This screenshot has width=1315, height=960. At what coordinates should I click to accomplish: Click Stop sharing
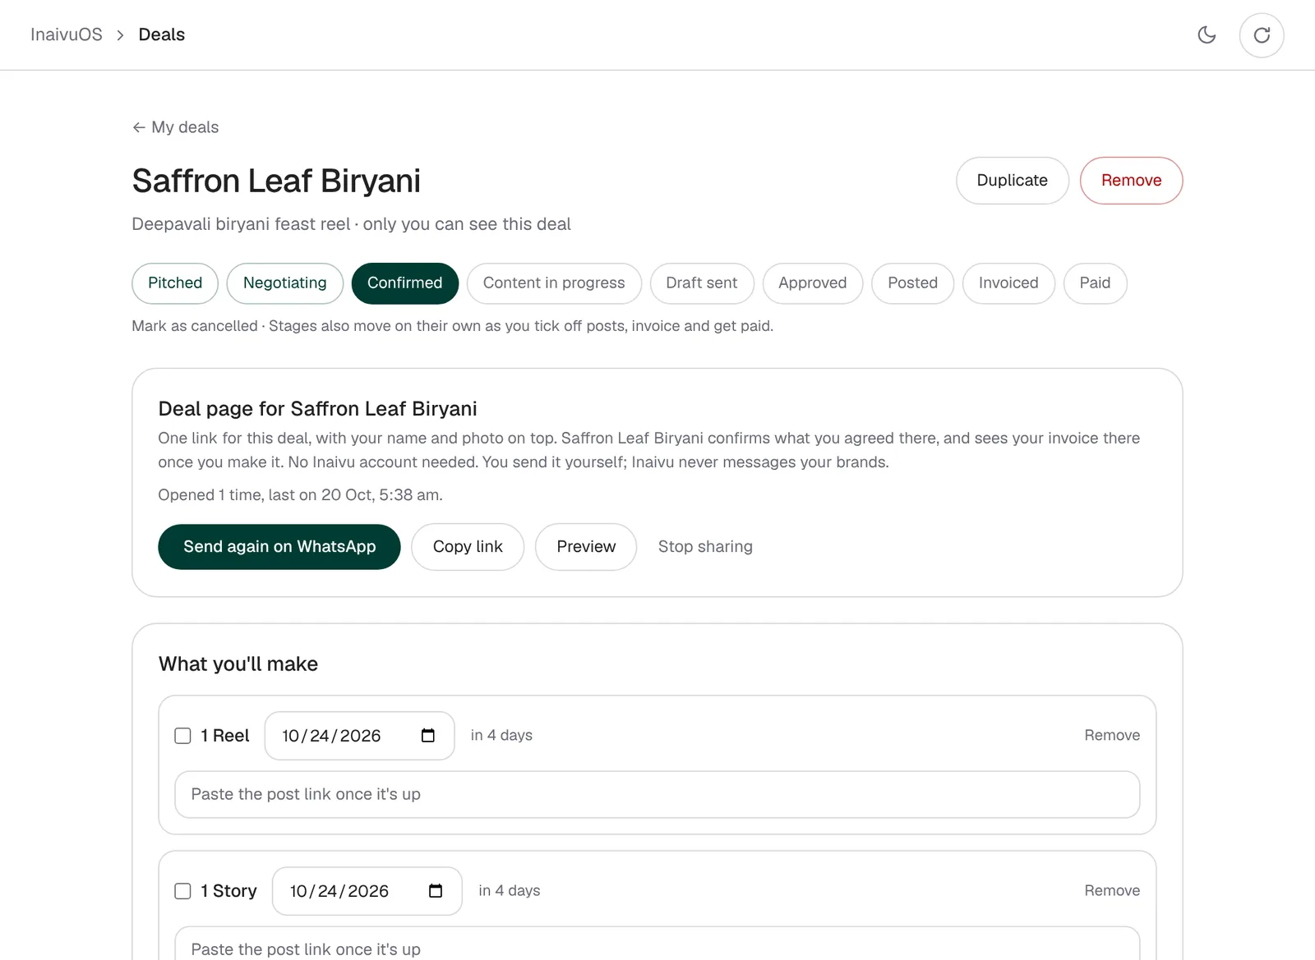pyautogui.click(x=705, y=547)
